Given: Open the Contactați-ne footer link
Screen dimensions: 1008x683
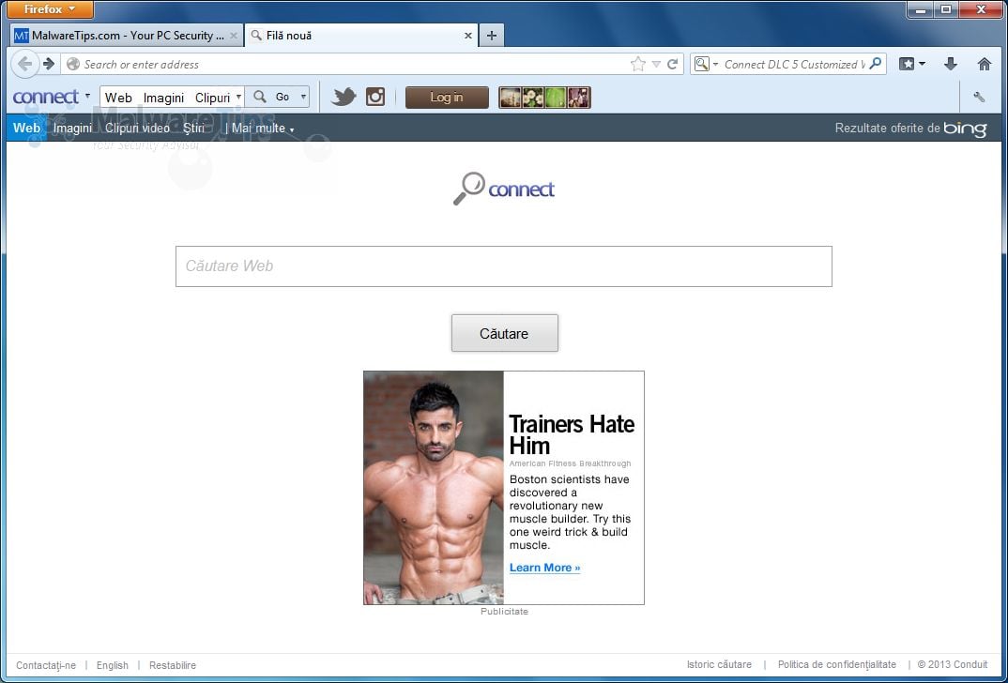Looking at the screenshot, I should pos(46,665).
